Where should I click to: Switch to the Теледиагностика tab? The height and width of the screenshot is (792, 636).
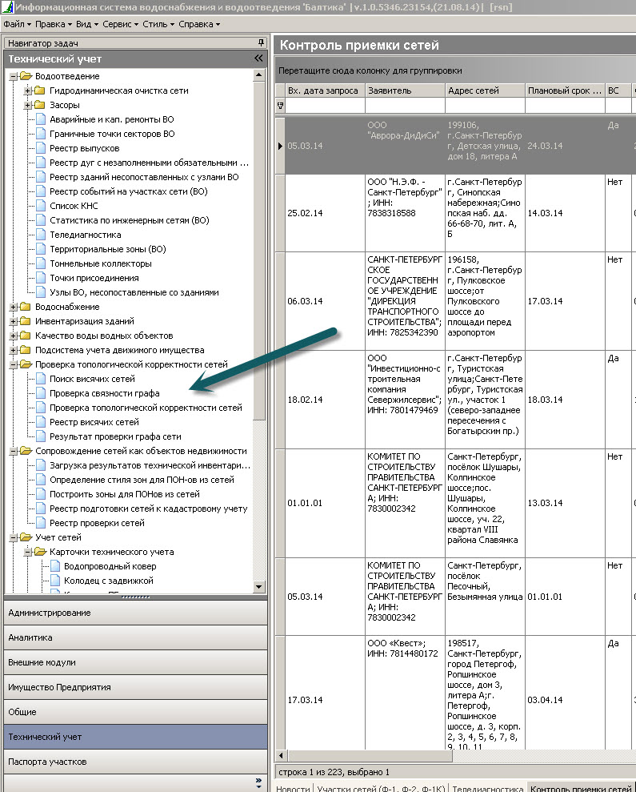click(x=488, y=788)
